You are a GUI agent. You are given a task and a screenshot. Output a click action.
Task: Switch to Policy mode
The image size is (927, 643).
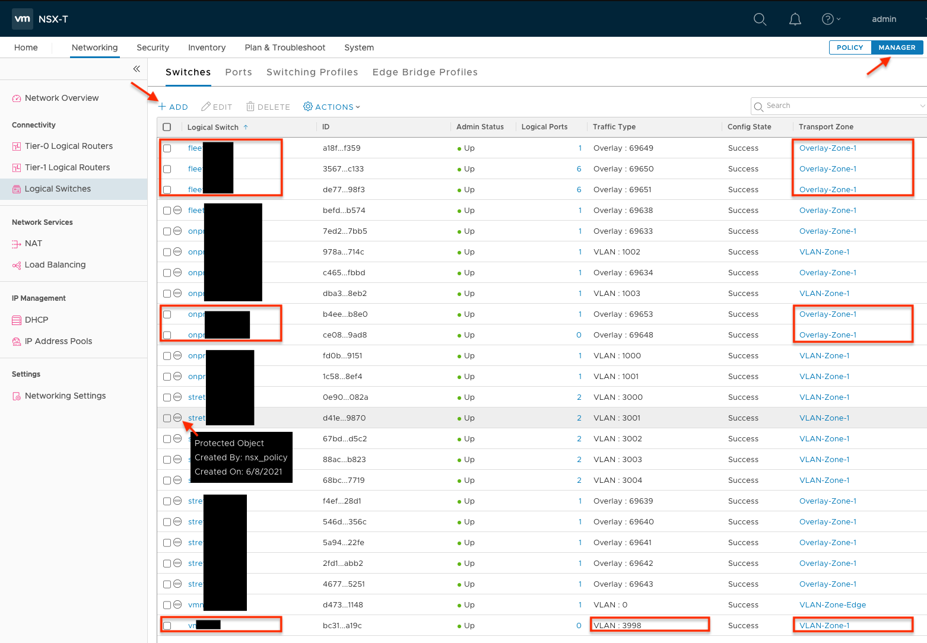850,47
